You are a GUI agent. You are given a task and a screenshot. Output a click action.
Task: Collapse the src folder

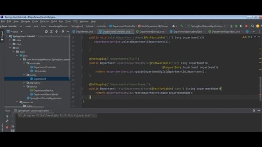point(10,48)
